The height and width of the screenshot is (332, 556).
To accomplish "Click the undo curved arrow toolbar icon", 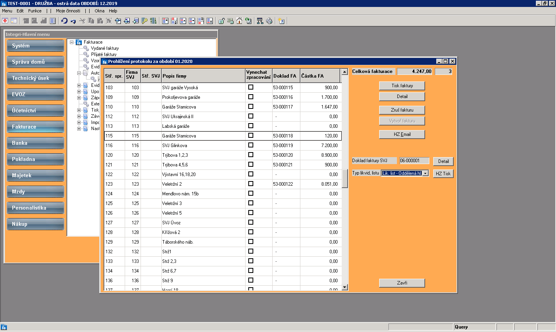I will [x=64, y=21].
